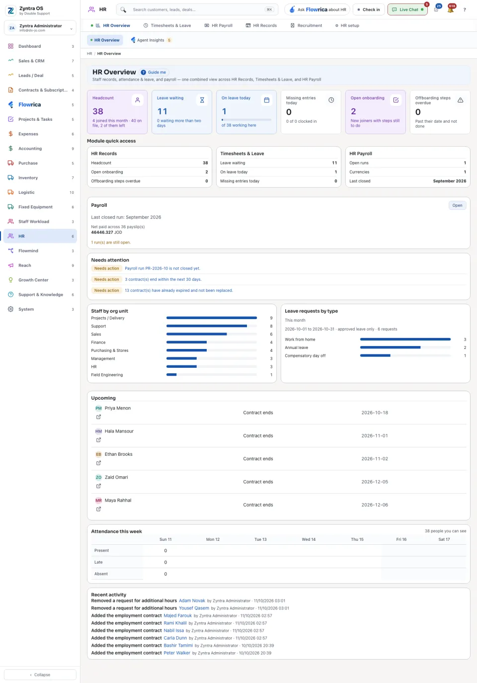
Task: Click the Zyntra OS logo
Action: pos(10,10)
